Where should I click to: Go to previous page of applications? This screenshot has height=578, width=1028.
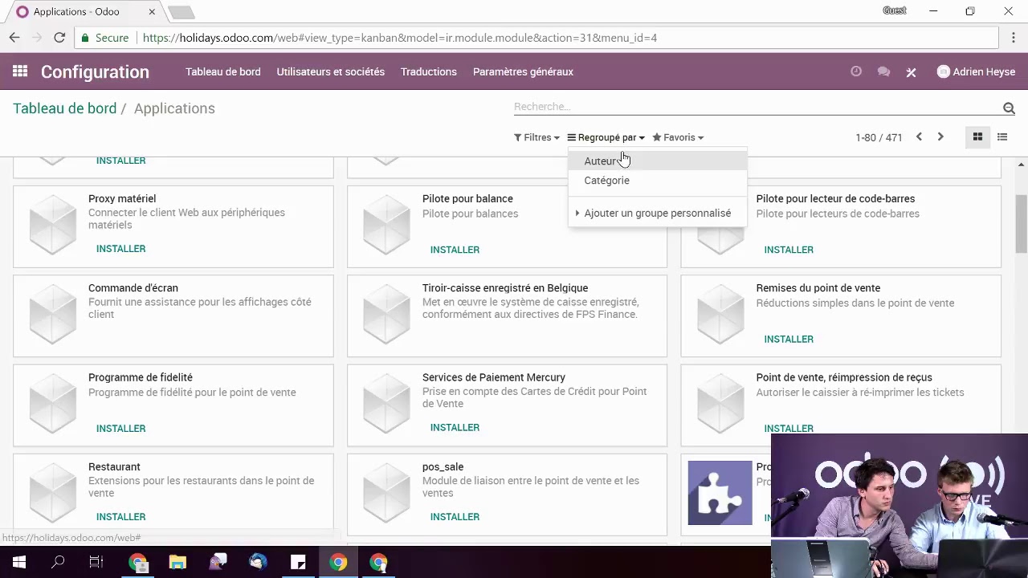click(x=919, y=137)
